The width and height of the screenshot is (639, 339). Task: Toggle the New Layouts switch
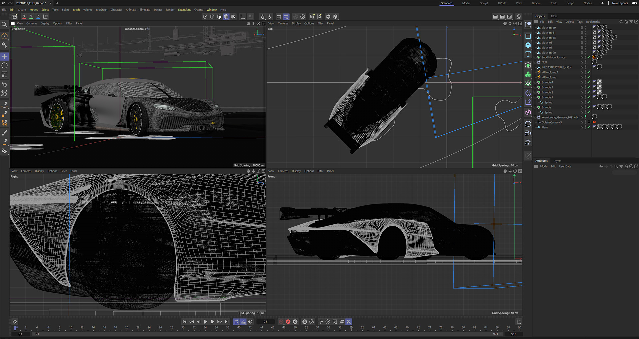(634, 3)
